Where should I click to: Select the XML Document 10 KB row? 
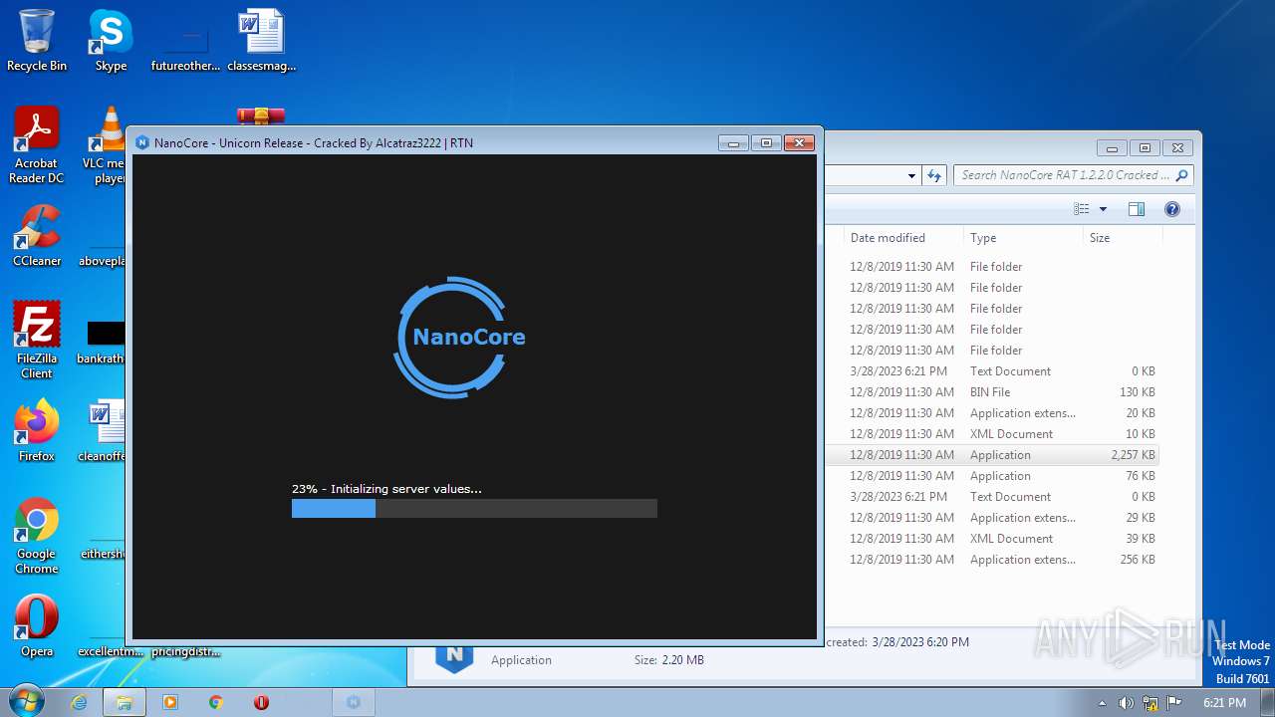pyautogui.click(x=992, y=434)
